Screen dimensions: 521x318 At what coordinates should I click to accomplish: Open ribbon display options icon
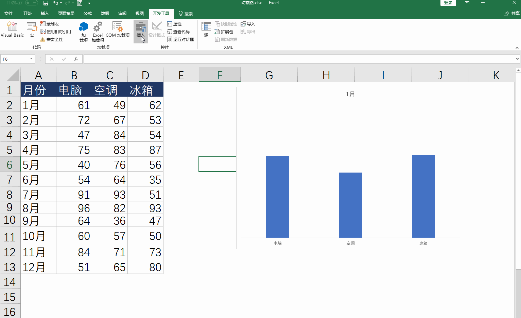tap(467, 3)
